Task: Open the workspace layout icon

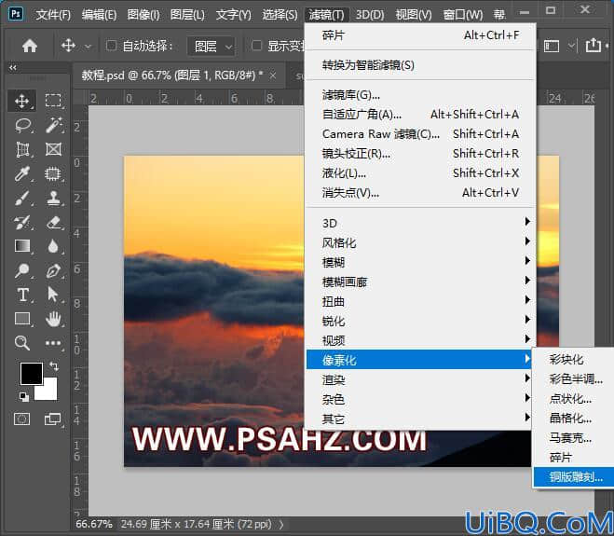Action: click(x=552, y=46)
